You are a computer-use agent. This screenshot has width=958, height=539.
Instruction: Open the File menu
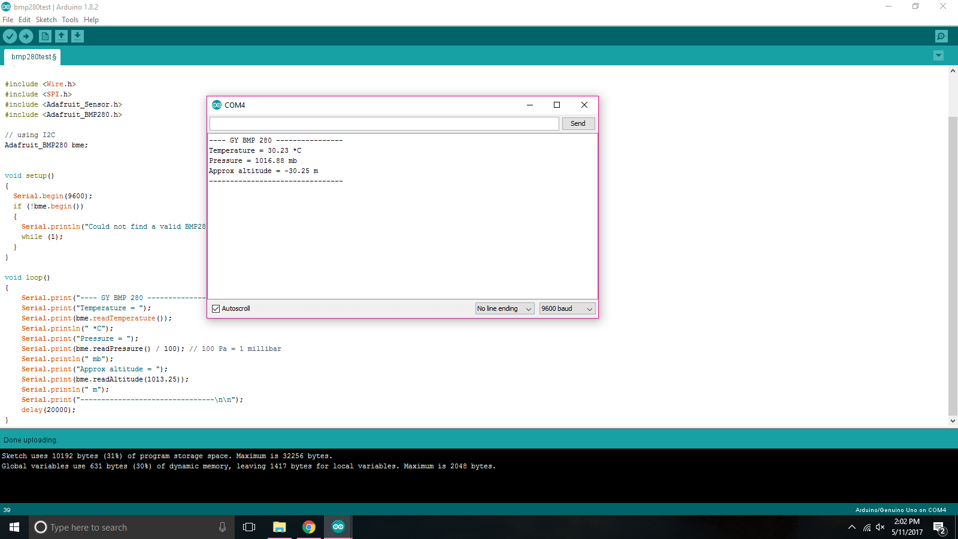[x=8, y=20]
